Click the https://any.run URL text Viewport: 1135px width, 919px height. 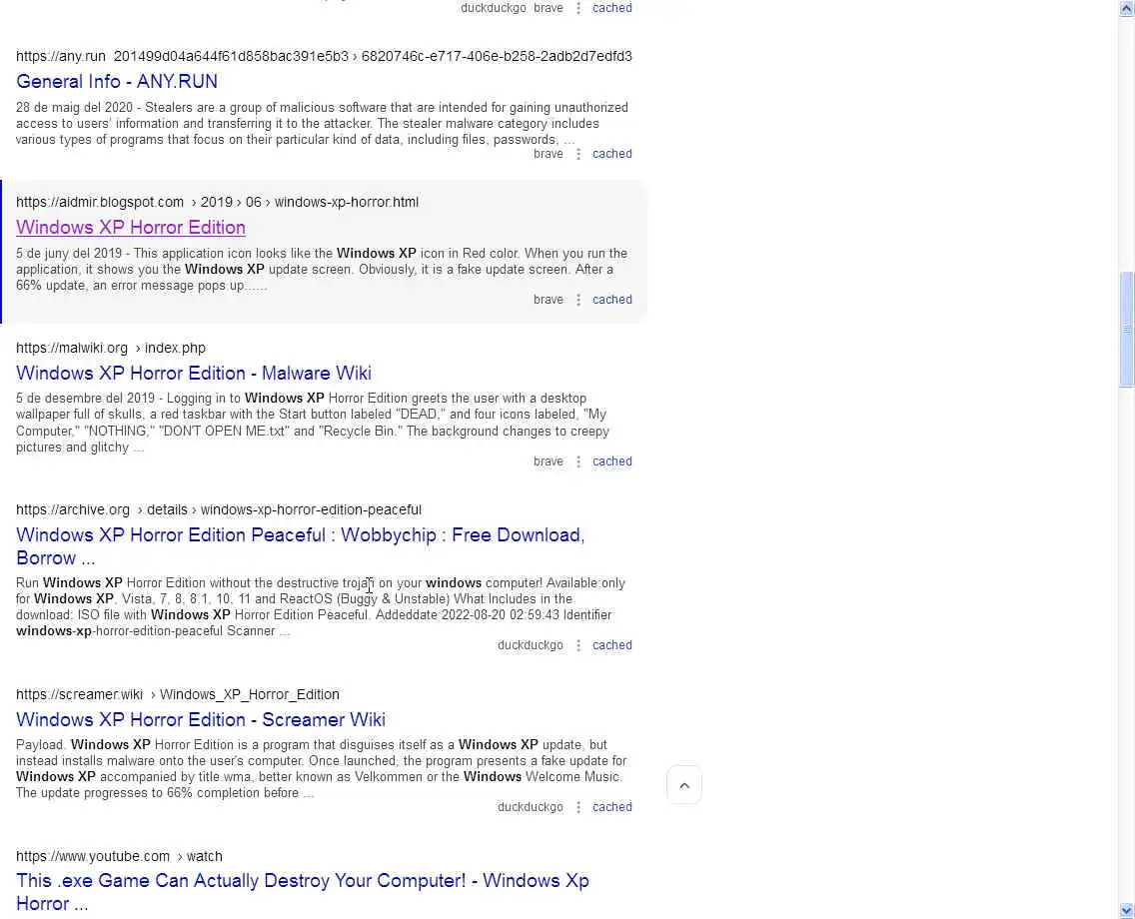tap(61, 56)
